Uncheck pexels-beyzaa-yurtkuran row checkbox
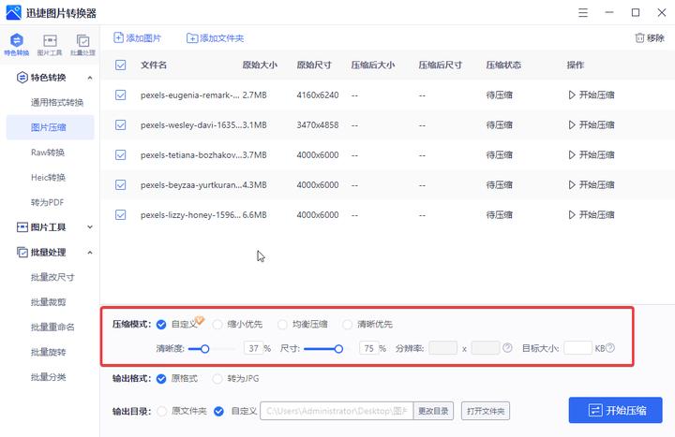 coord(121,184)
